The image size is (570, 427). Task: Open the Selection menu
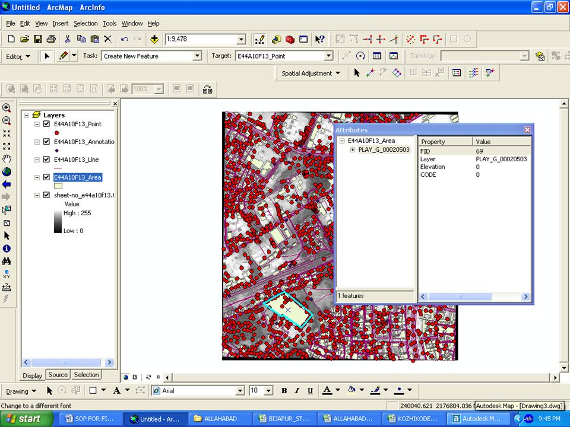tap(85, 24)
